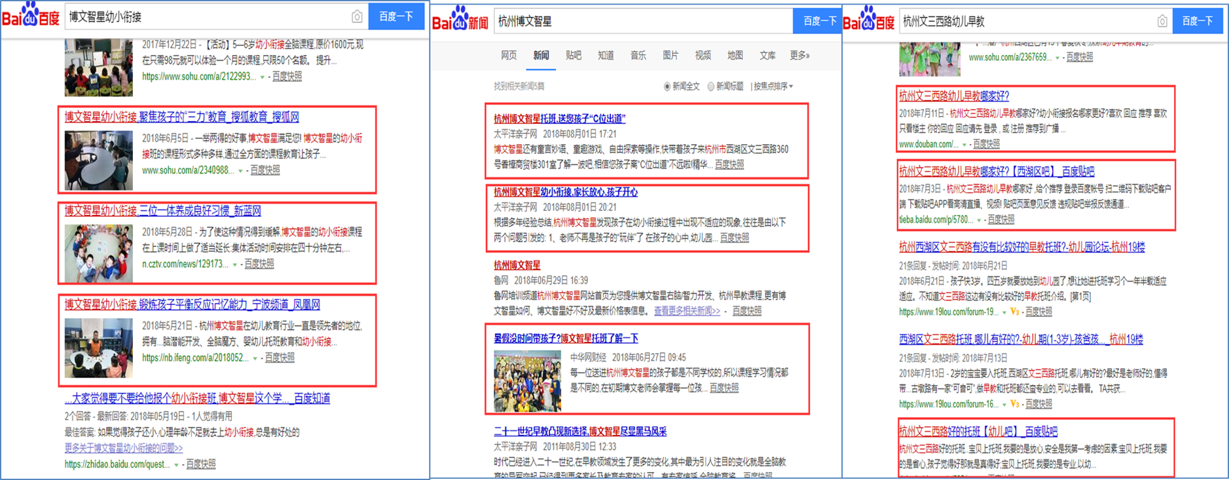Click the Baidu News logo in the middle window
Viewport: 1229px width, 480px height.
[x=460, y=20]
